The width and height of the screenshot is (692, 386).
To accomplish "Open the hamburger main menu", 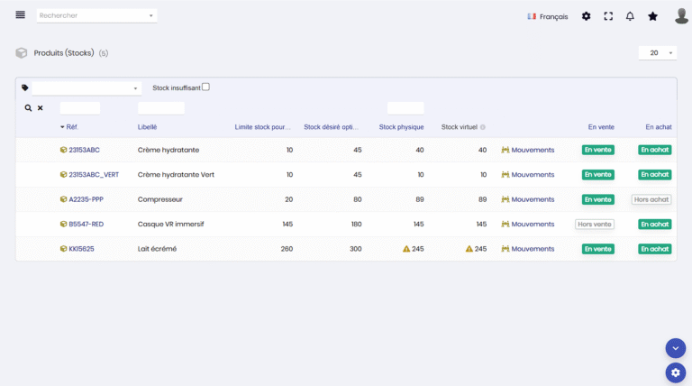I will click(x=20, y=15).
